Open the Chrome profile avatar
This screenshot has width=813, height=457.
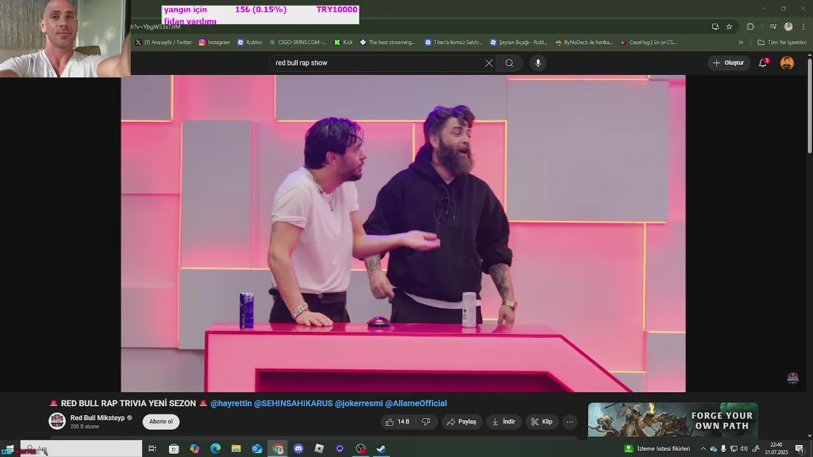click(788, 27)
